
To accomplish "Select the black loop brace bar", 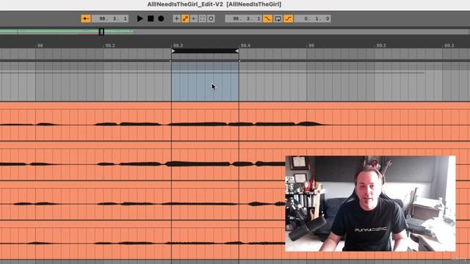I will click(206, 51).
